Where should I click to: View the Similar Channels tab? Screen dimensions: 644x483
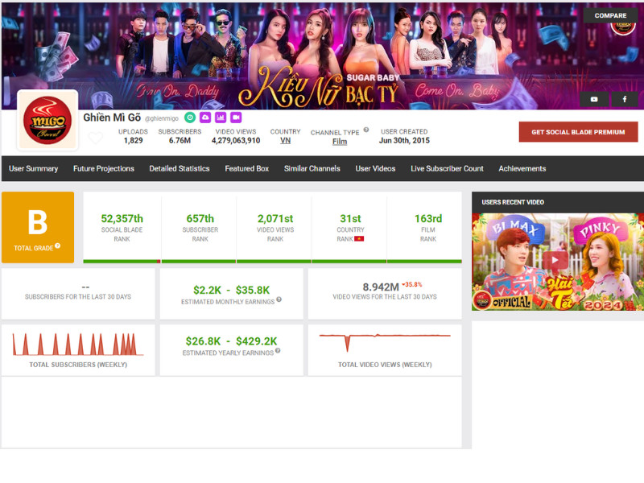[x=312, y=168]
